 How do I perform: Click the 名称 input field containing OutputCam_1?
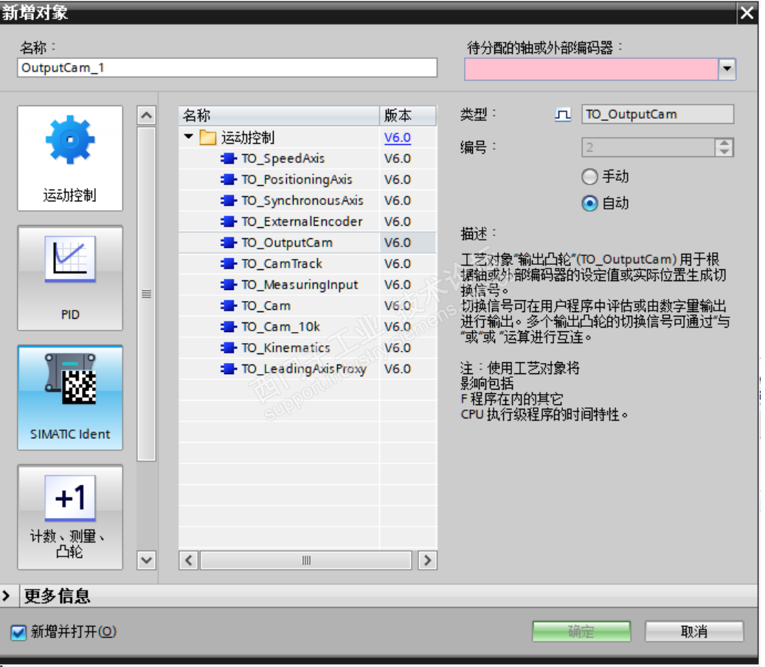[x=227, y=68]
